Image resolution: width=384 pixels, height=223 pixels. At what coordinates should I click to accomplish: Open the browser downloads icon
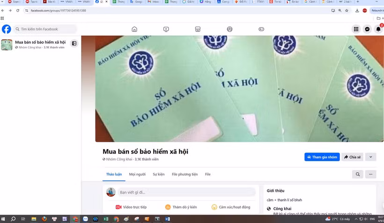click(x=357, y=10)
